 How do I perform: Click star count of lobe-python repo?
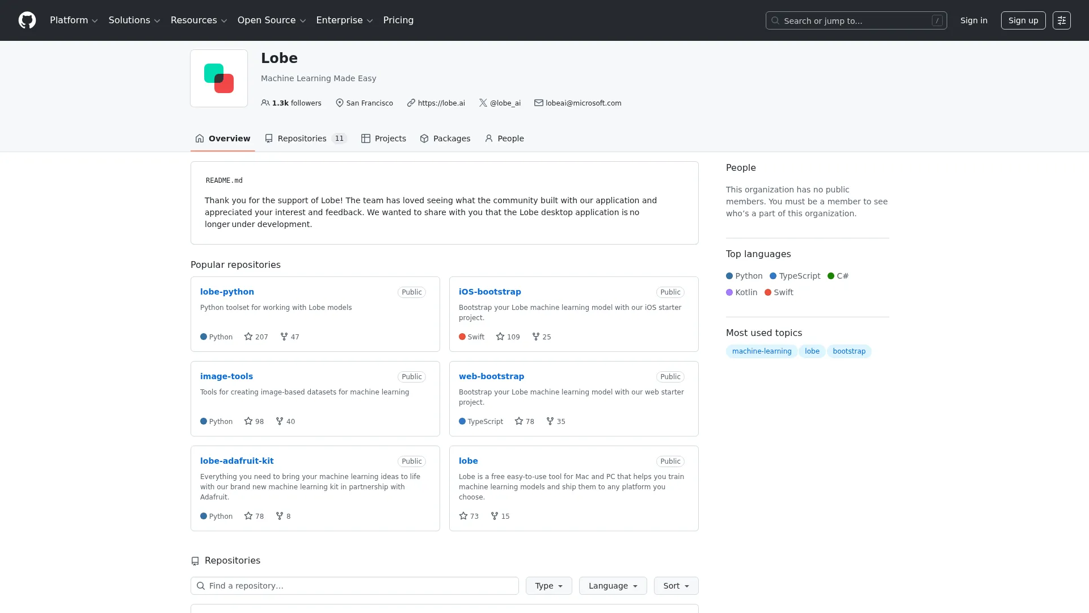pyautogui.click(x=256, y=337)
